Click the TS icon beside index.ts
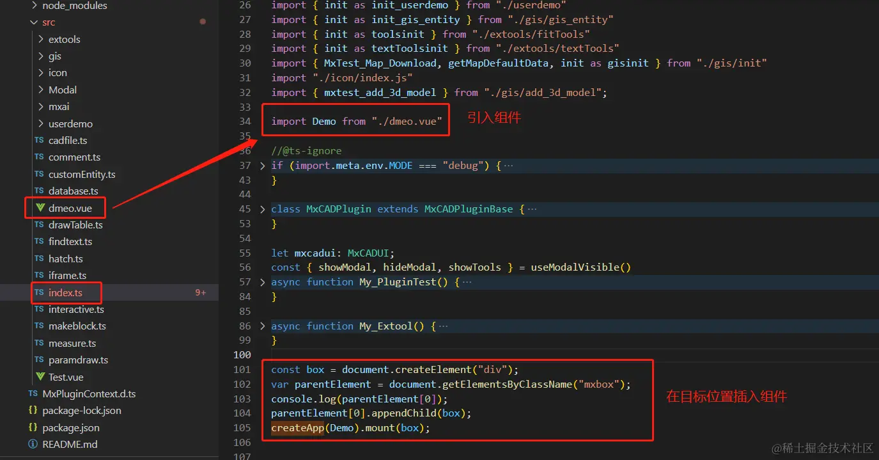This screenshot has height=460, width=879. pos(40,293)
